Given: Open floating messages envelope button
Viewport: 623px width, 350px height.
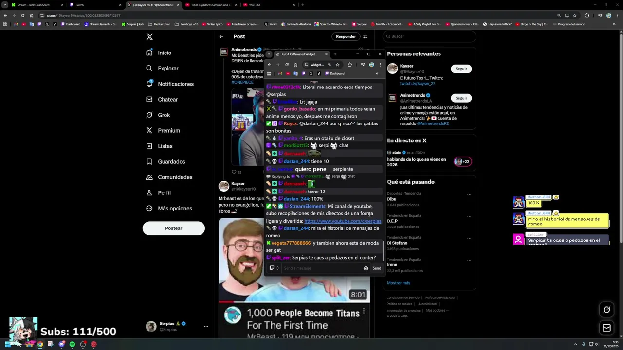Looking at the screenshot, I should (x=606, y=328).
